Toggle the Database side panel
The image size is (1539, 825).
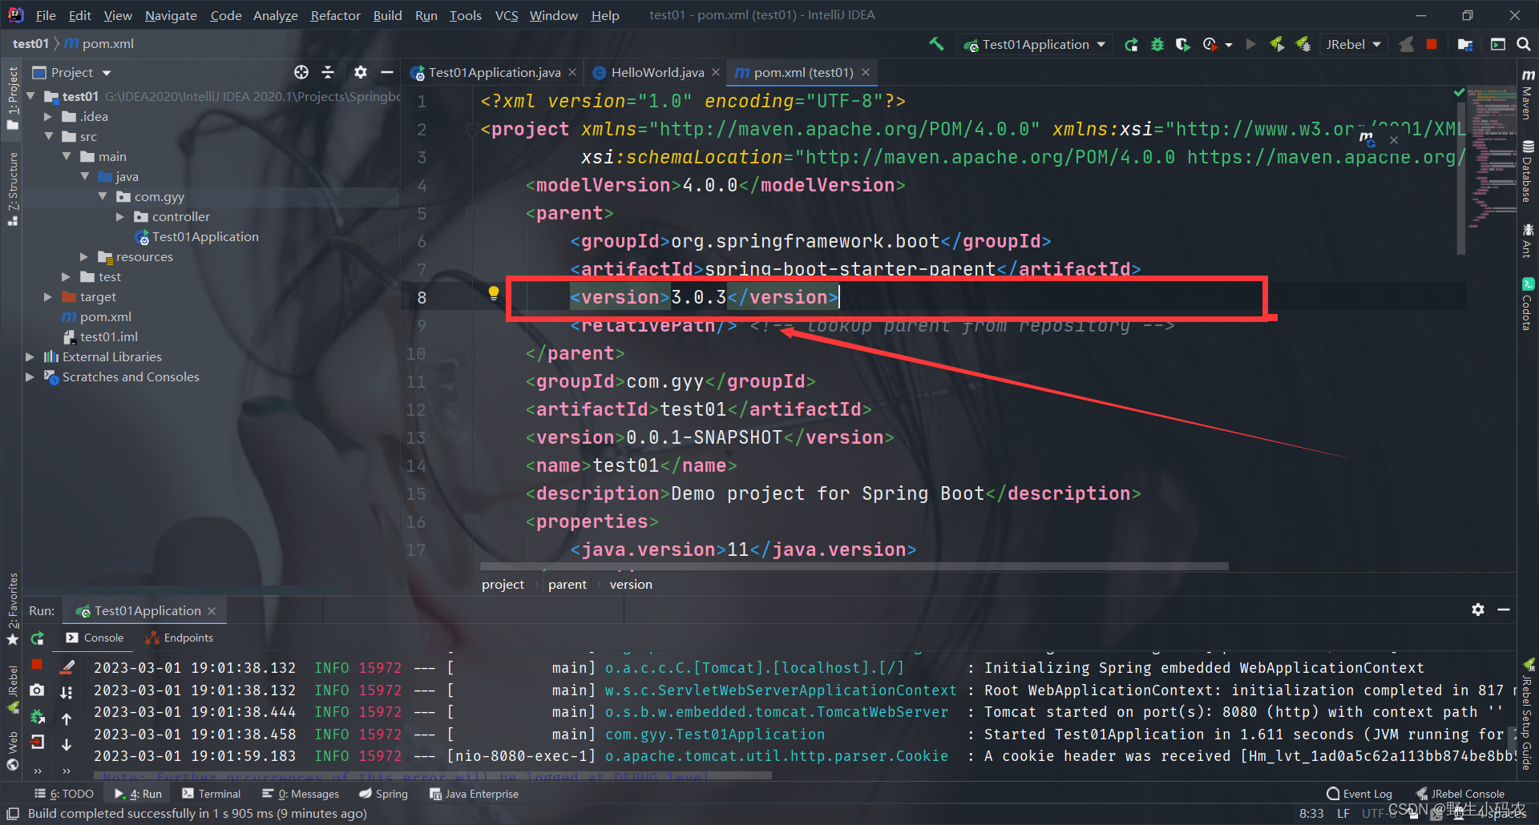click(1528, 171)
